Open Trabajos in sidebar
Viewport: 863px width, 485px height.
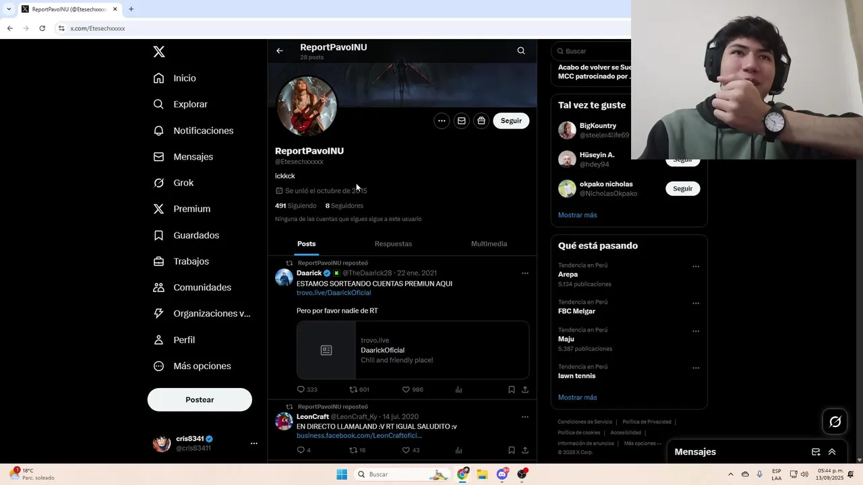click(181, 261)
